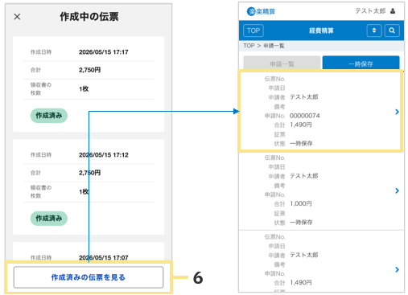Click the date 2026/05/15 17:17

(x=104, y=52)
